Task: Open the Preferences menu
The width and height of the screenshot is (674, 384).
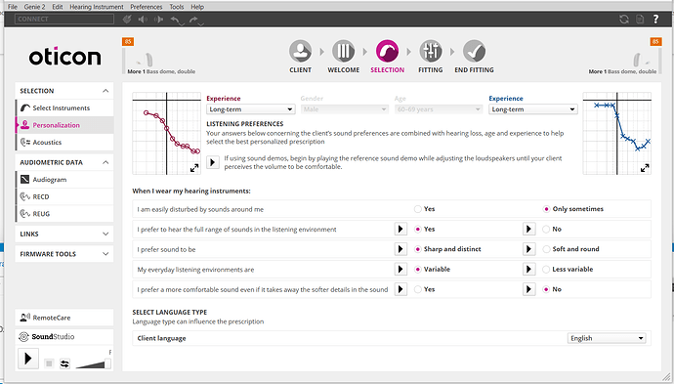Action: [147, 7]
